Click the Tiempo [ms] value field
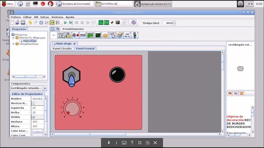This screenshot has width=264, height=148. coord(168,23)
